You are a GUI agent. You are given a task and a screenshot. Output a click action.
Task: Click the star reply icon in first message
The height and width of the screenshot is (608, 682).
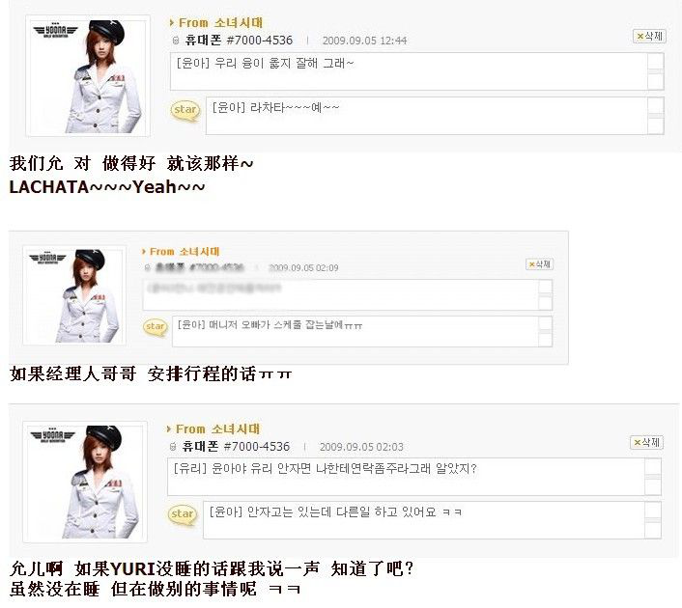[x=185, y=110]
